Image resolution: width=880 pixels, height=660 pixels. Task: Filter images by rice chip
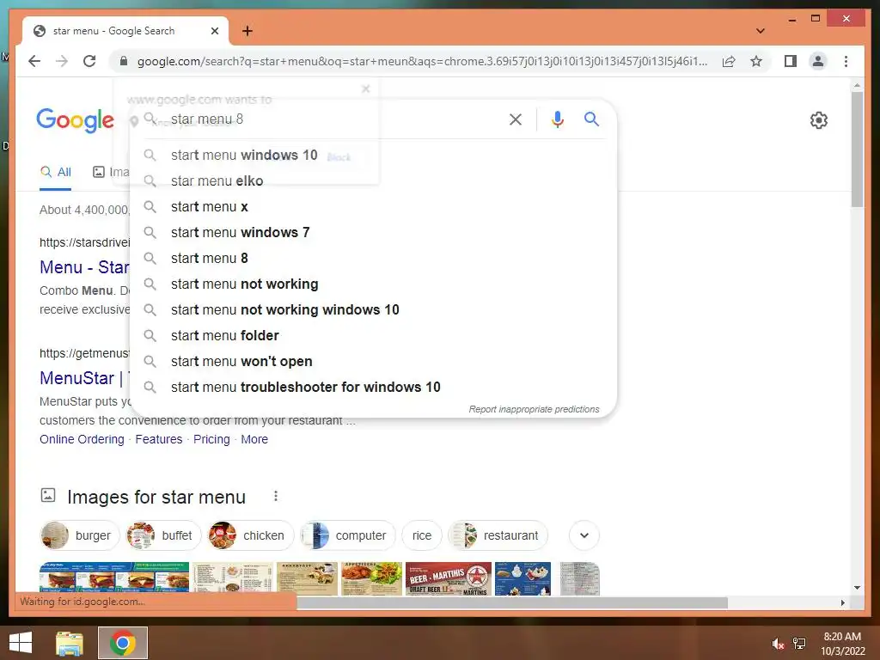(421, 535)
